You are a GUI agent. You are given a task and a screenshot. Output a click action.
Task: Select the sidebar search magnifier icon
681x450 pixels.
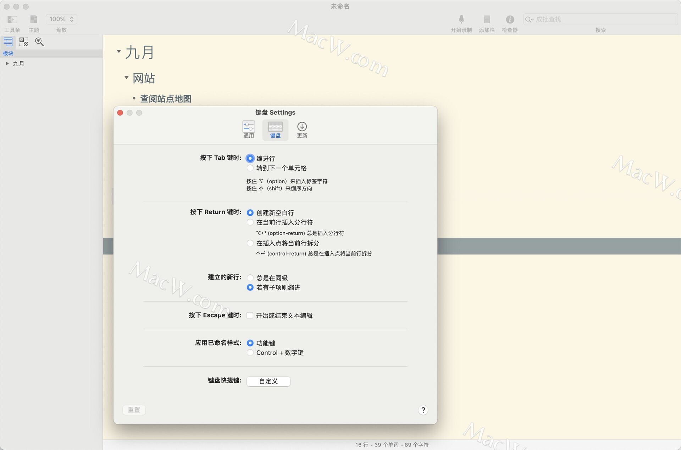(x=39, y=42)
